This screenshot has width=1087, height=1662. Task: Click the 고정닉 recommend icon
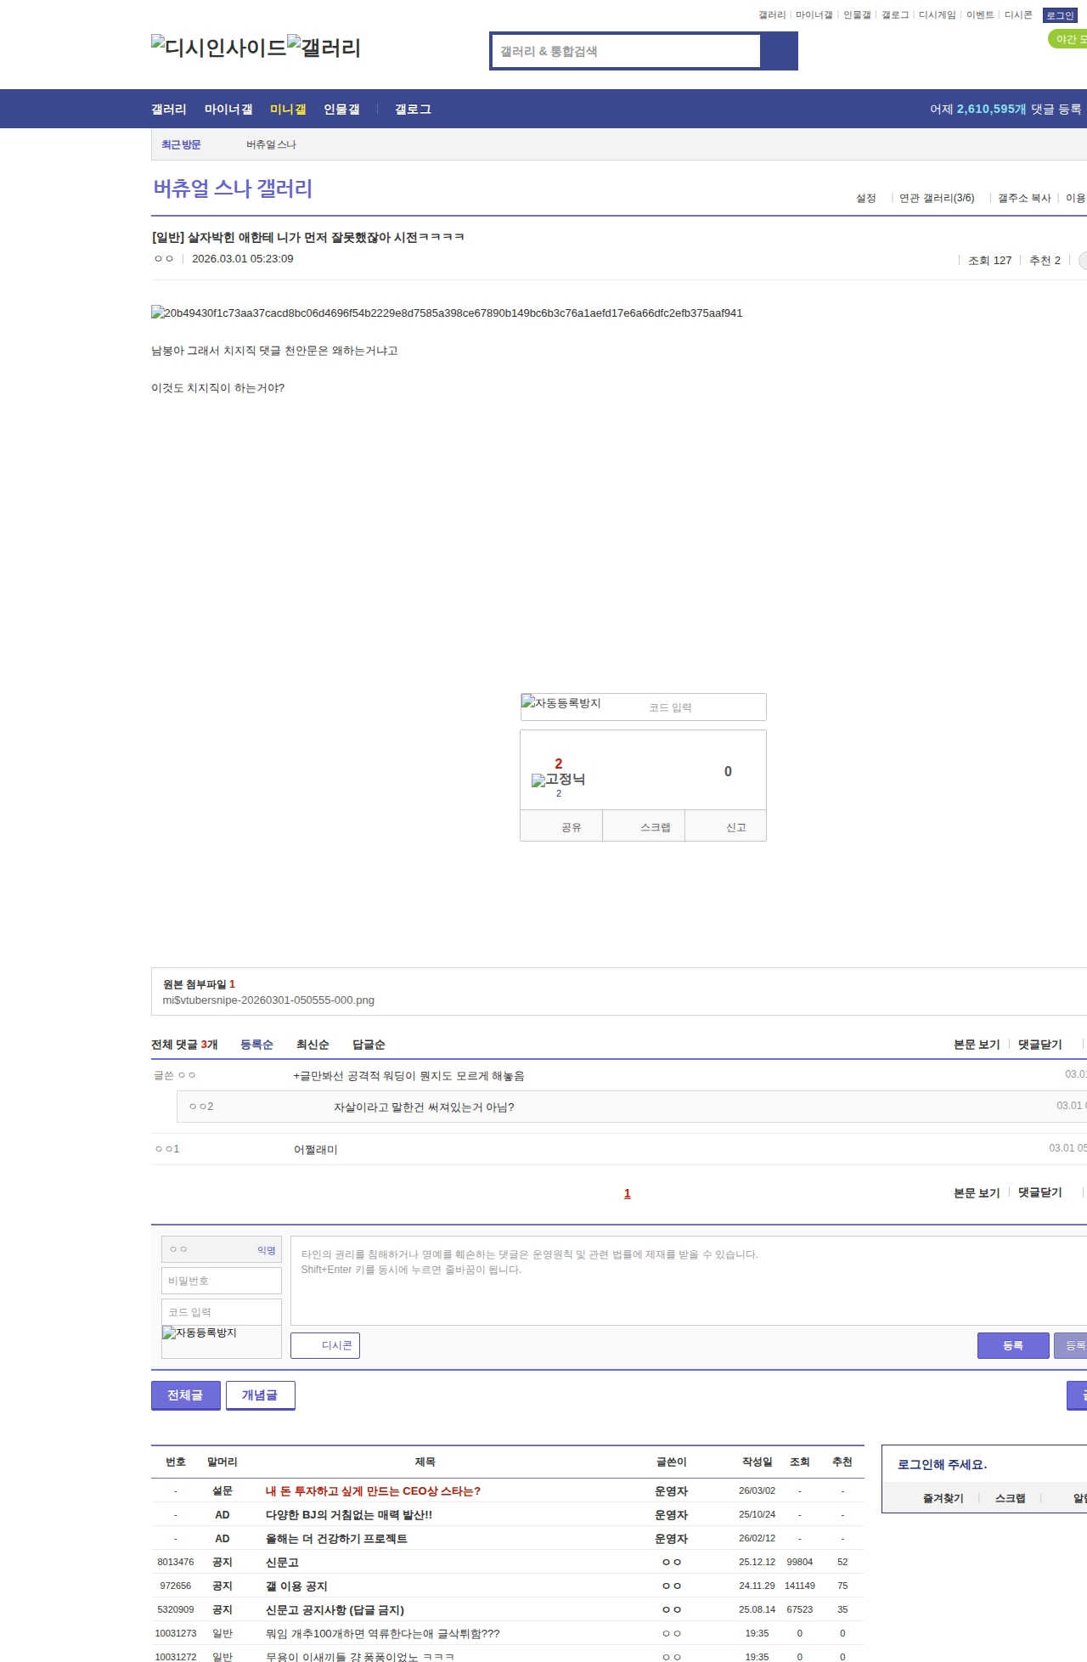[x=558, y=780]
